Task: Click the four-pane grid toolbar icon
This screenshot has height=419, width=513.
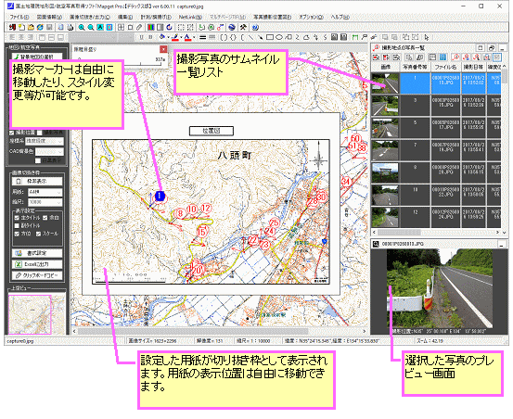Action: click(121, 28)
